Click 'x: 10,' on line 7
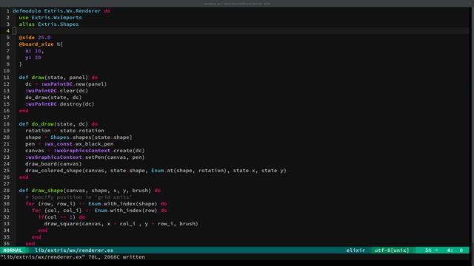This screenshot has height=266, width=474. click(x=35, y=51)
